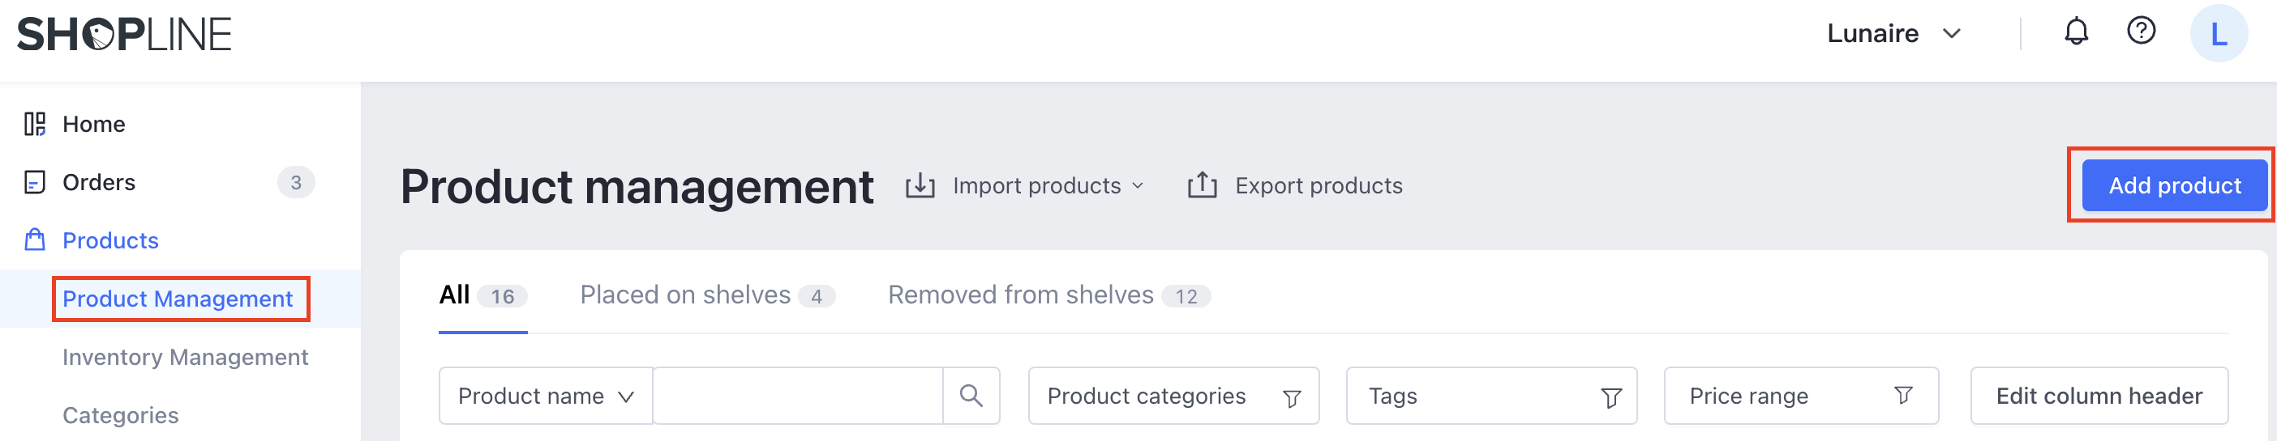The image size is (2277, 441).
Task: Open the Product name search-type dropdown
Action: 546,396
